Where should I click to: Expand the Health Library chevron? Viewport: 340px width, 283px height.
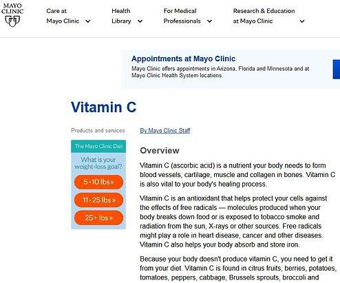[x=140, y=21]
